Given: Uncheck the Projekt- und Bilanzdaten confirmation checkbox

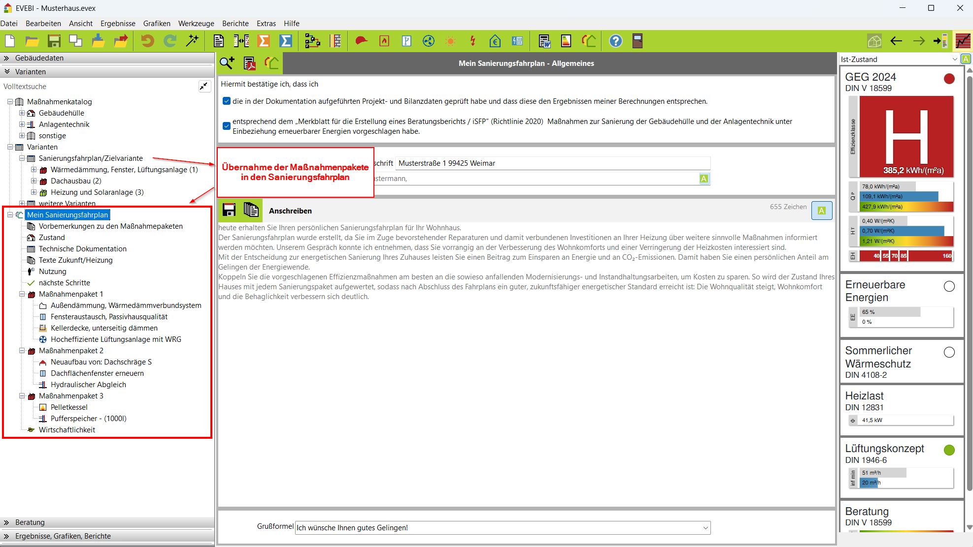Looking at the screenshot, I should click(x=227, y=101).
